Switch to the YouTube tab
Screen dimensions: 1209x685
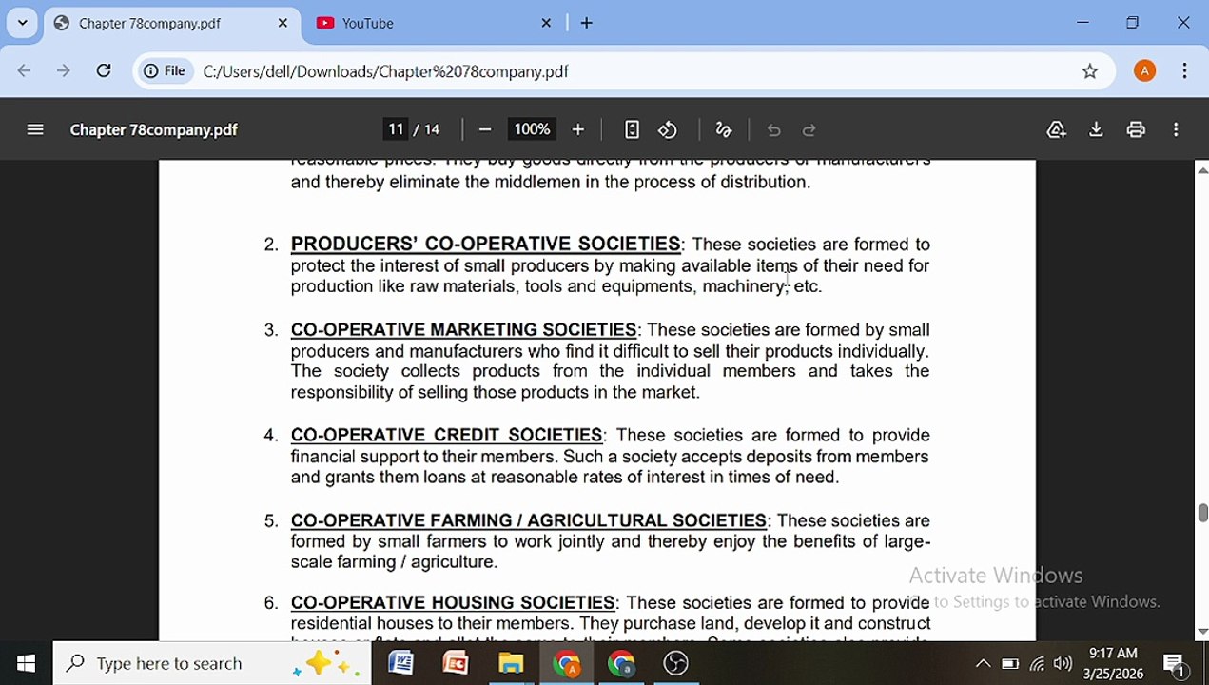(x=433, y=23)
